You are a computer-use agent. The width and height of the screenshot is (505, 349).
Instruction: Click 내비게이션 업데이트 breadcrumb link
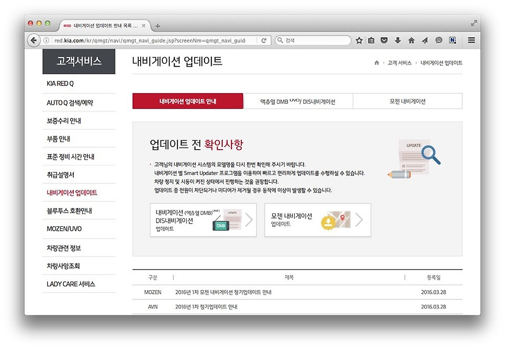point(441,63)
